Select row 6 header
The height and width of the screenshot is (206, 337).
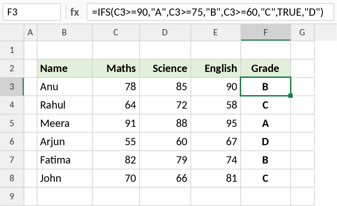12,142
